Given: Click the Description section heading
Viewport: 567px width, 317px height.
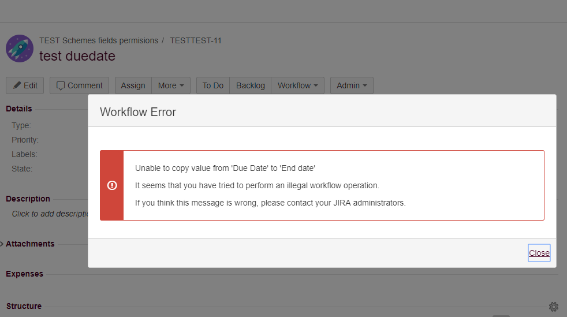Looking at the screenshot, I should coord(28,199).
